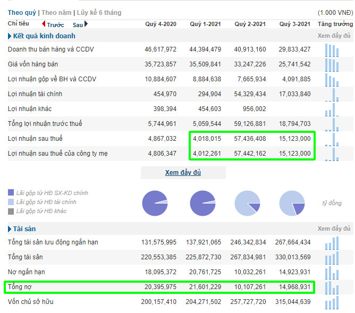
Task: Open growth chart for Lợi nhuận tài chính
Action: point(332,95)
